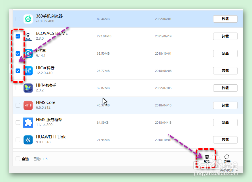Click the 84.39KB size value
The image size is (252, 182).
103,123
